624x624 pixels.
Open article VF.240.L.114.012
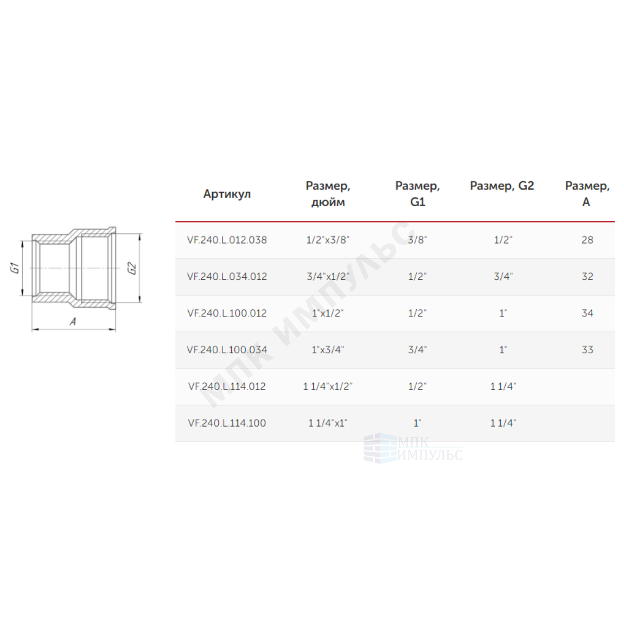(x=227, y=386)
